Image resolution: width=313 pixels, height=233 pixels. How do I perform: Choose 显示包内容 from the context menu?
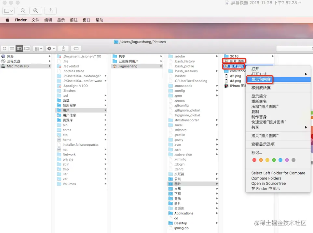pos(260,80)
